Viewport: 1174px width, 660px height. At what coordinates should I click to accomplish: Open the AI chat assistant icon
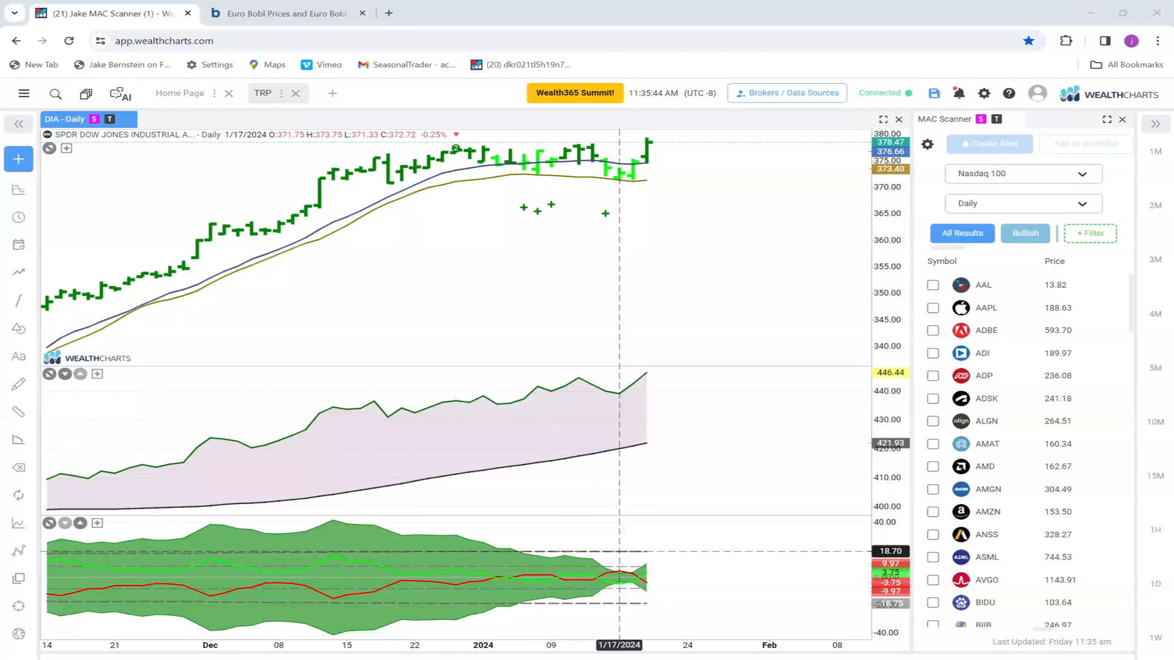(x=120, y=94)
